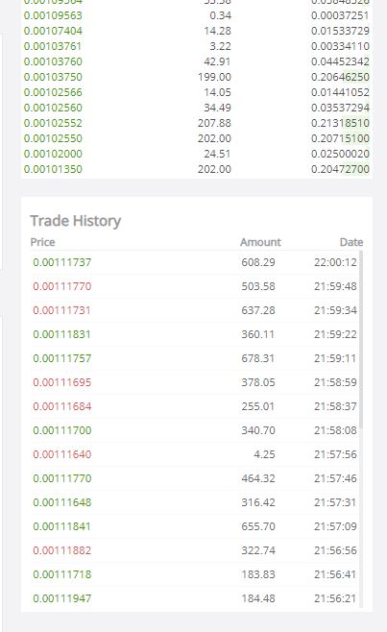Viewport: 387px width, 632px height.
Task: Click trade amount 655.70
Action: pyautogui.click(x=258, y=526)
